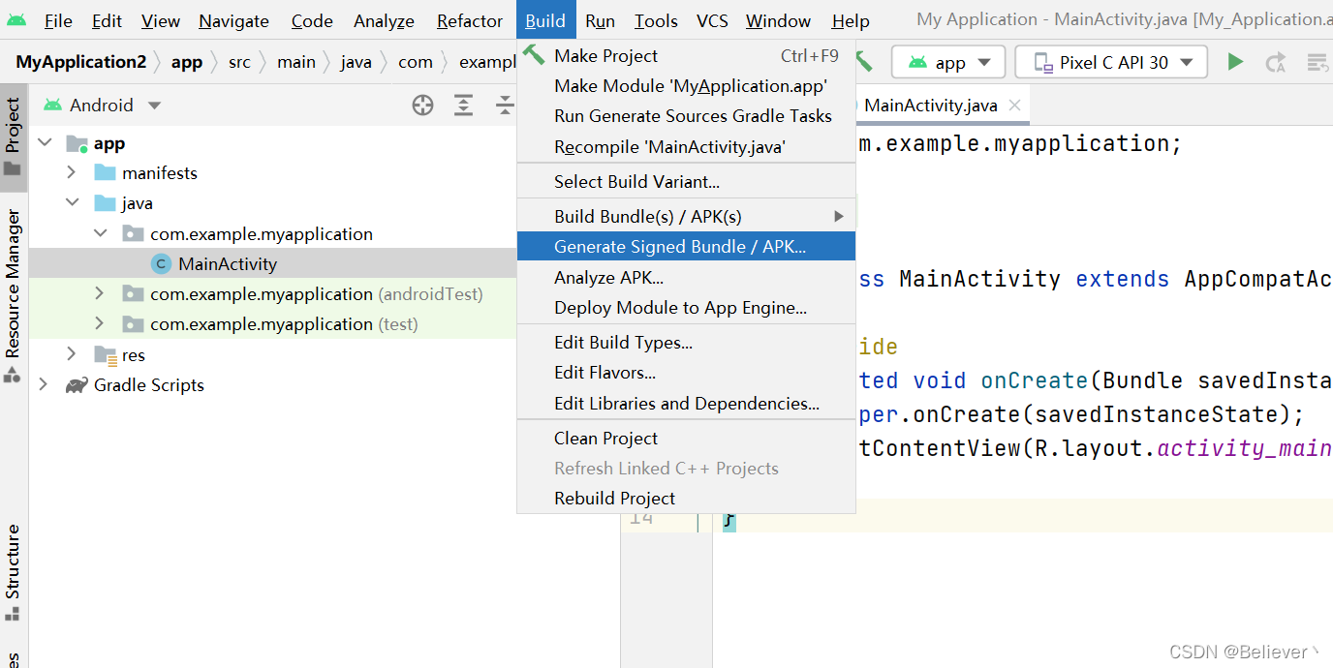Click the Collapse All icon in Project panel
The width and height of the screenshot is (1333, 668).
[x=505, y=106]
